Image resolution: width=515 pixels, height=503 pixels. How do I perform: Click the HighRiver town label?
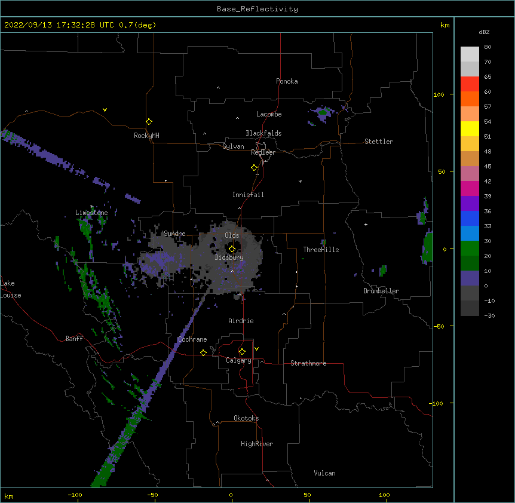(257, 444)
